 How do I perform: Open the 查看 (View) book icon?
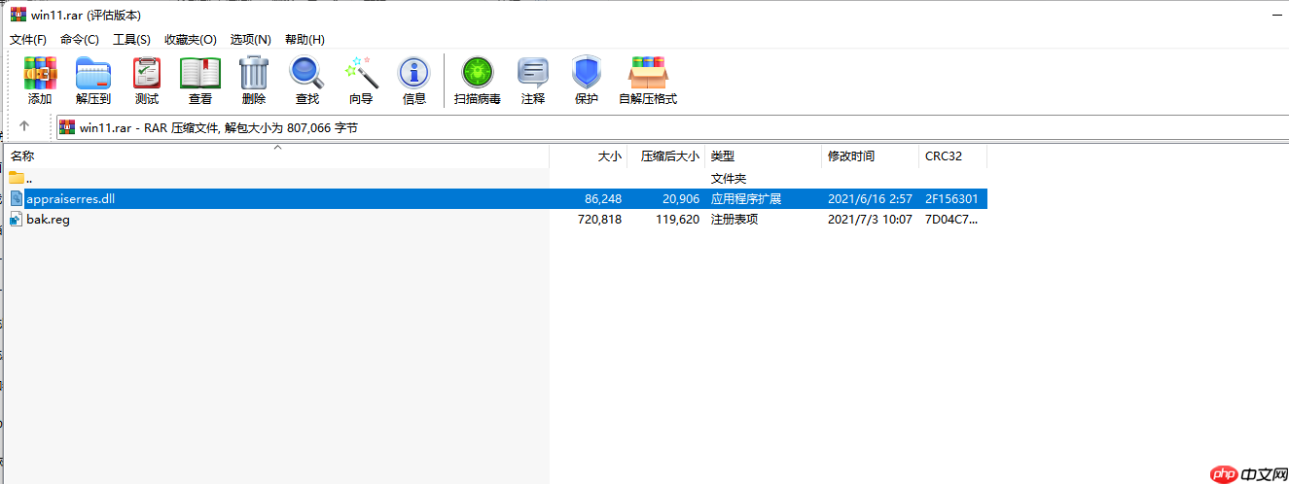pos(200,73)
